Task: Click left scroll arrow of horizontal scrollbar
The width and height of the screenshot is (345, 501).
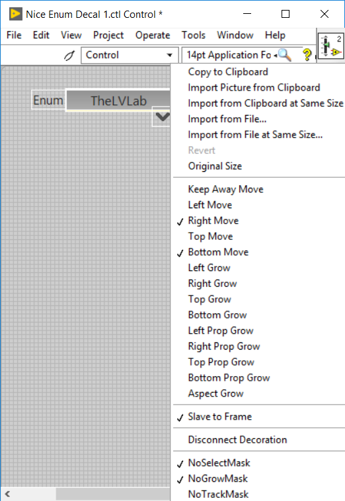Action: pyautogui.click(x=8, y=494)
